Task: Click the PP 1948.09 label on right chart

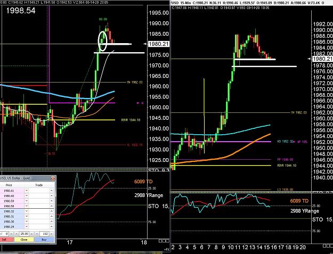Action: pyautogui.click(x=285, y=160)
